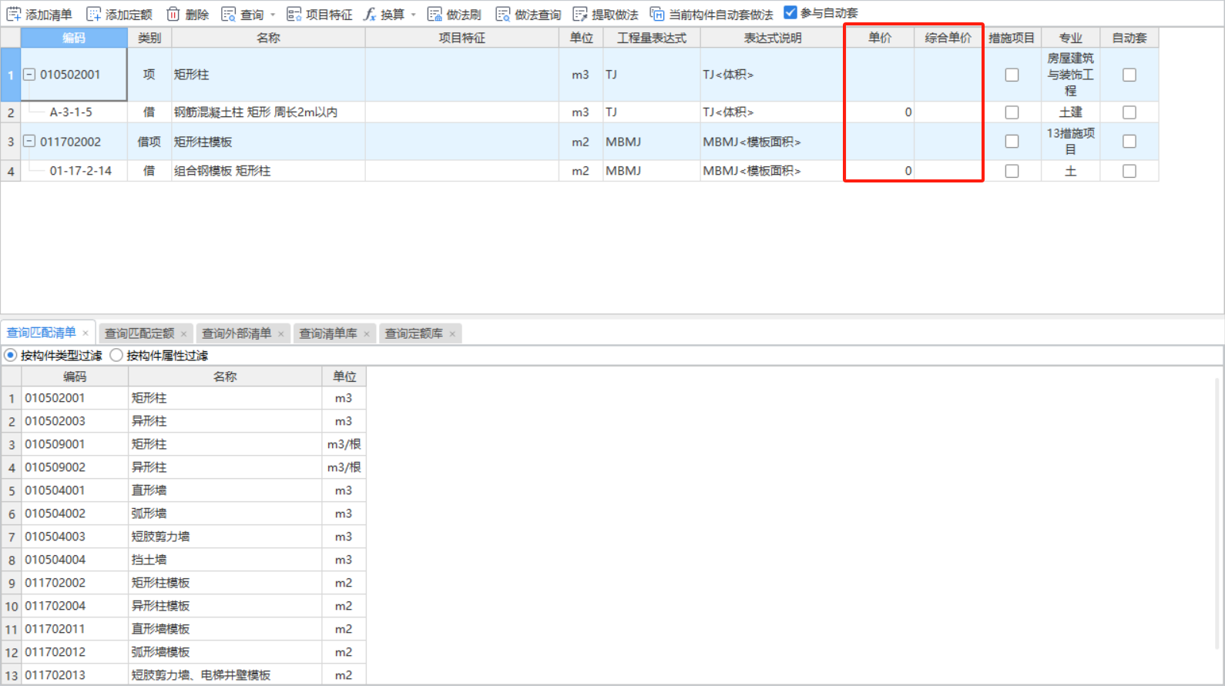Collapse the 010502001 tree node
The image size is (1225, 686).
click(29, 75)
